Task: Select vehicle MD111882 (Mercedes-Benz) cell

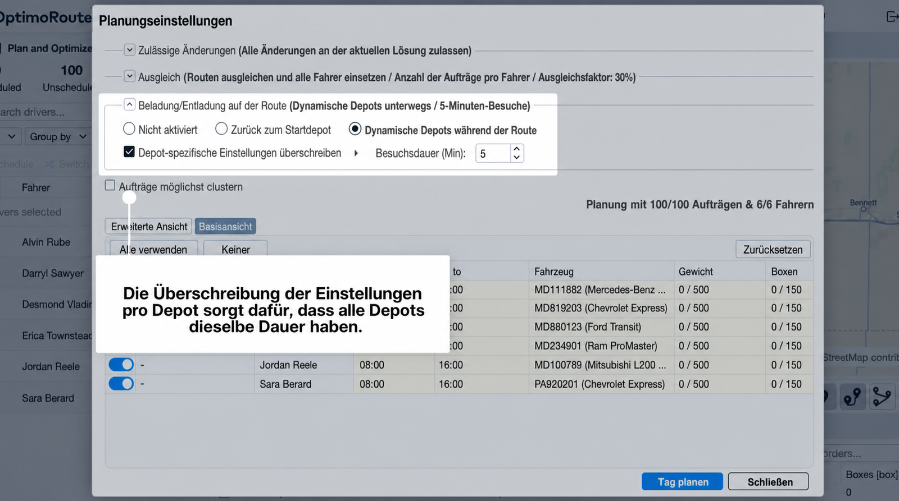Action: 601,289
